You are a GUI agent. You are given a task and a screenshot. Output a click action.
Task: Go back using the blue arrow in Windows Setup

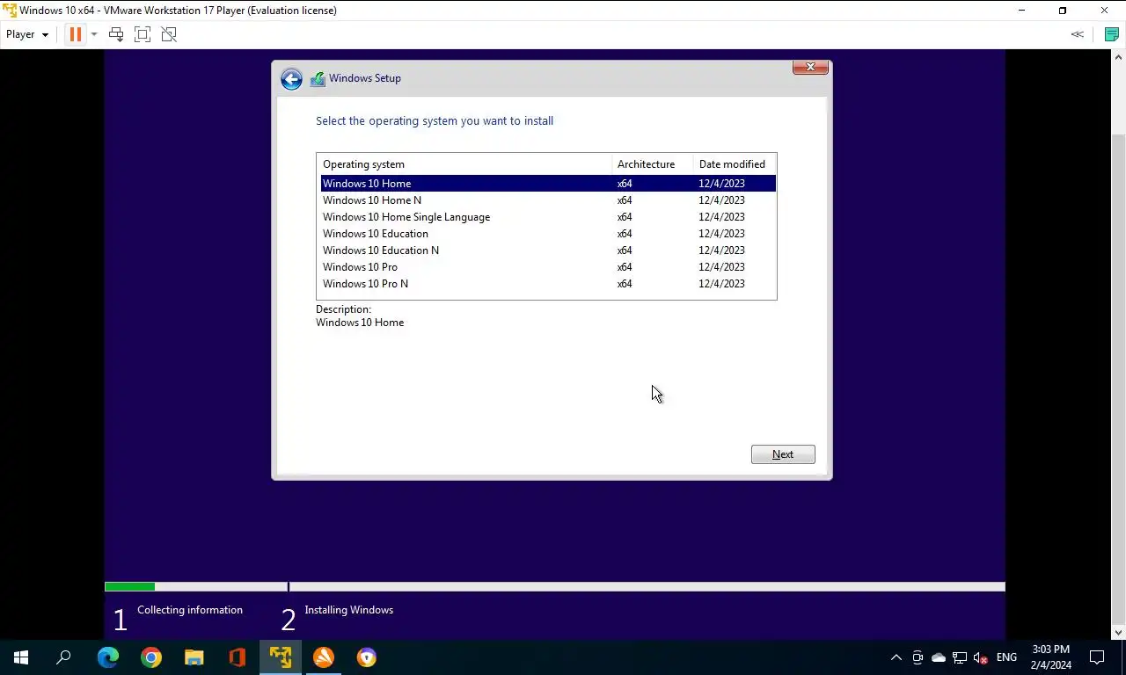(x=291, y=79)
